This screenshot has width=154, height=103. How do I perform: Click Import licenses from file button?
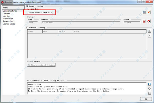40,12
